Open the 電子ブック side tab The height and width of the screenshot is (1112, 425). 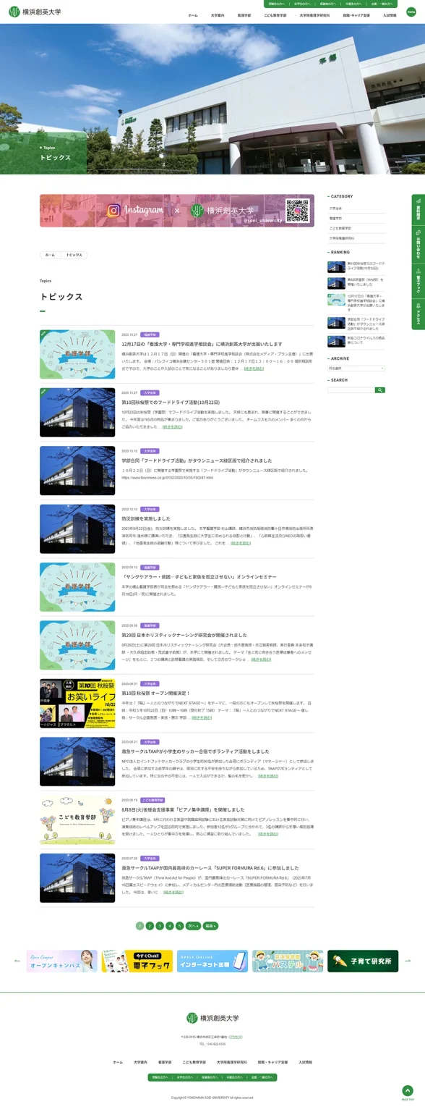pyautogui.click(x=418, y=282)
